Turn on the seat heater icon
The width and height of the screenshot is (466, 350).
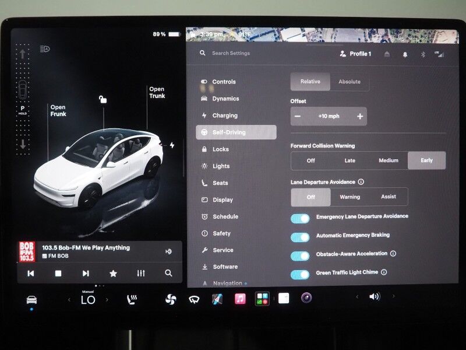tap(132, 300)
